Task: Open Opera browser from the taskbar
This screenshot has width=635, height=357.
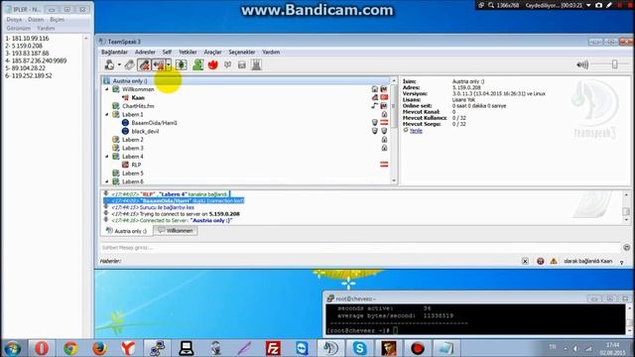Action: [42, 348]
